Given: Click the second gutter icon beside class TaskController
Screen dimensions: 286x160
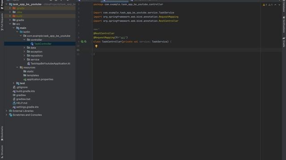Looking at the screenshot, I should pos(85,41).
